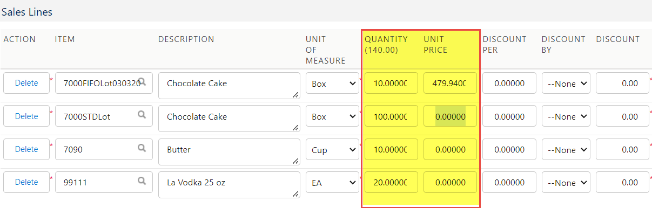The height and width of the screenshot is (208, 652).
Task: Click unit price field for 7000STDLot row
Action: 450,116
